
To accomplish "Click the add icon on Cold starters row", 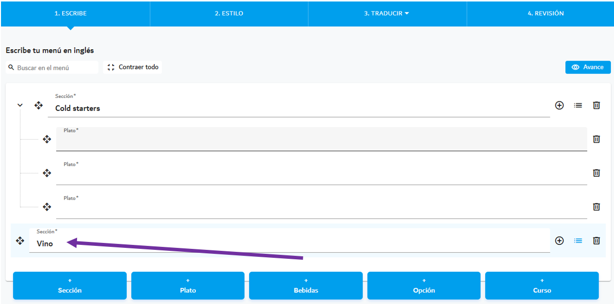I will click(x=559, y=105).
